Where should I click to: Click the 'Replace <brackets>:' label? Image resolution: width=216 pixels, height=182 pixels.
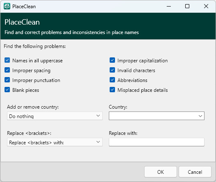coord(29,133)
